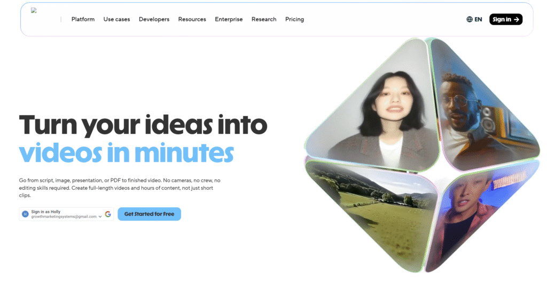
Task: Click Get Started for Free
Action: coord(150,214)
